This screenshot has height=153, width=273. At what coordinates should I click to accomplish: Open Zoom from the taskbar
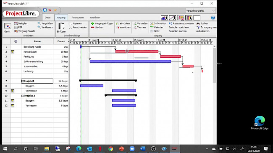132,149
